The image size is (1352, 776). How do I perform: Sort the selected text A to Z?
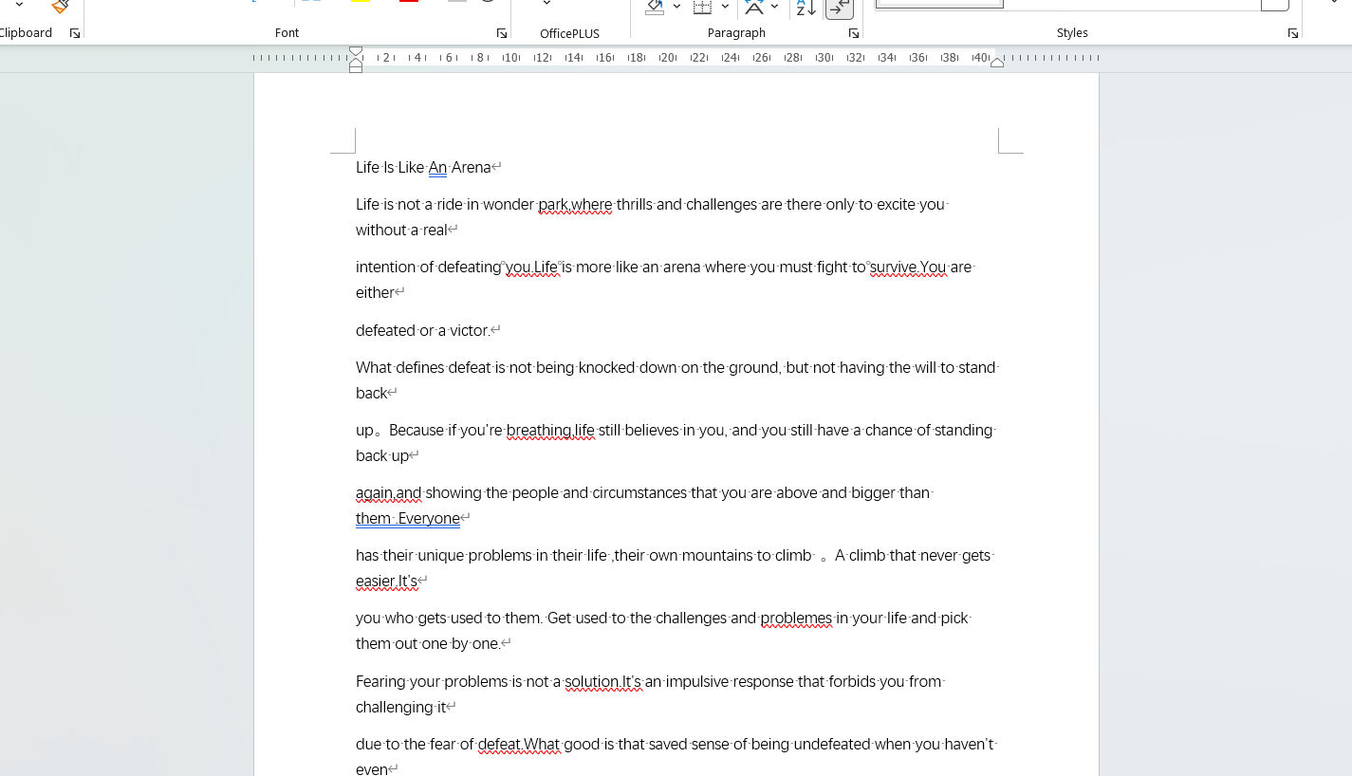pos(806,8)
